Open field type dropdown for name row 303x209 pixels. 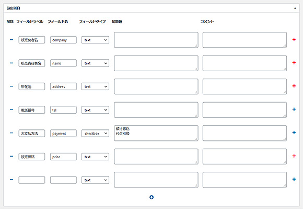coord(95,63)
